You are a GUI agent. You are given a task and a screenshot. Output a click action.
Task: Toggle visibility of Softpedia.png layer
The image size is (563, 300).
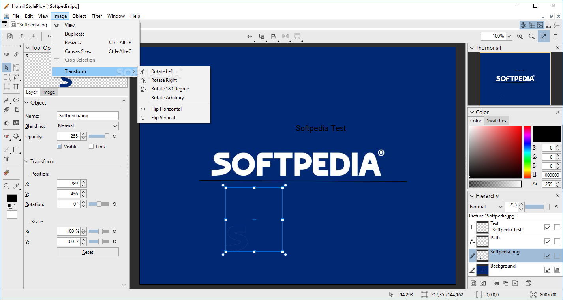(548, 255)
